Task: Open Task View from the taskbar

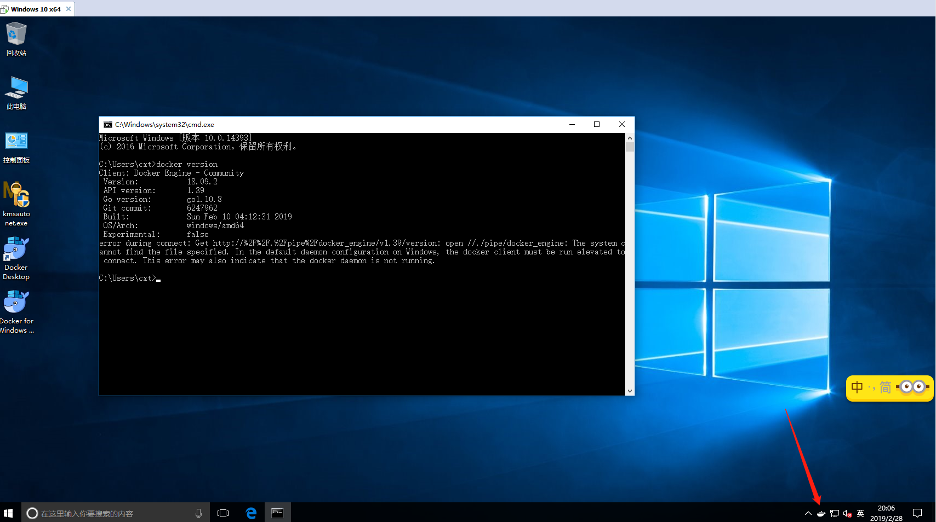Action: (x=223, y=513)
